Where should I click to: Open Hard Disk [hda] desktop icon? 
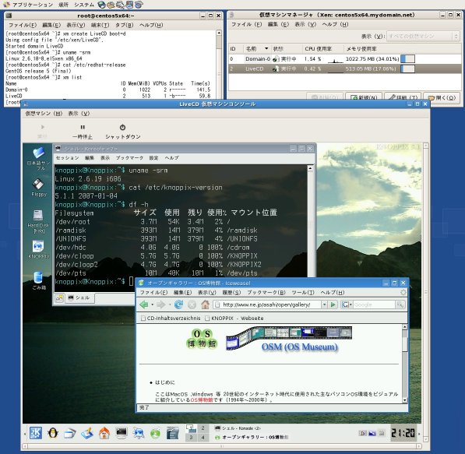[38, 221]
